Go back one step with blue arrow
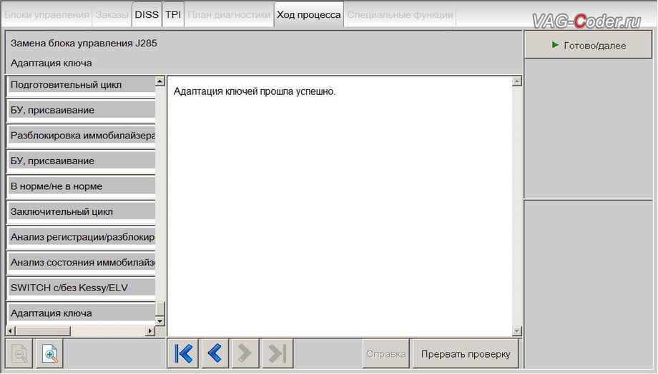 pos(215,353)
